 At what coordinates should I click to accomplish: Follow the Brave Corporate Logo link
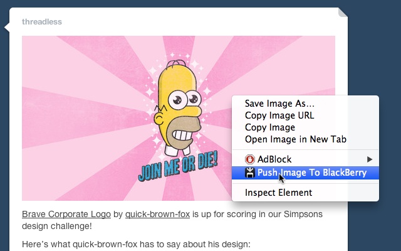tap(66, 214)
